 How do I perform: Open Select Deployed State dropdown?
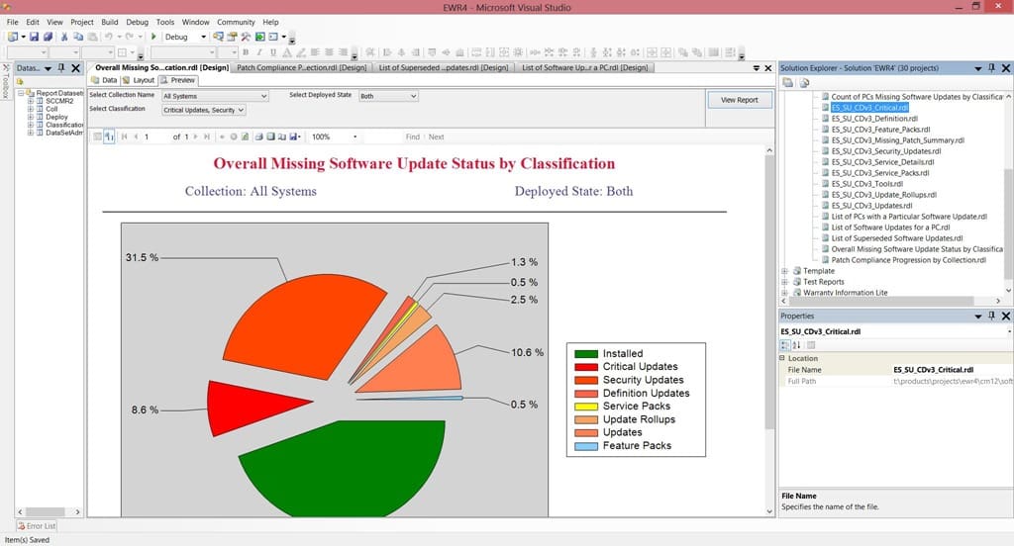388,96
